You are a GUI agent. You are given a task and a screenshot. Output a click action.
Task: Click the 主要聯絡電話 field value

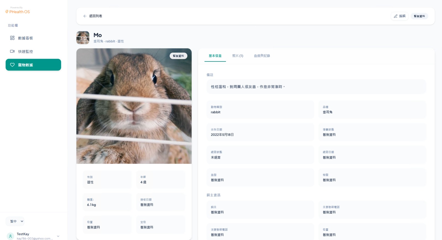click(x=329, y=212)
